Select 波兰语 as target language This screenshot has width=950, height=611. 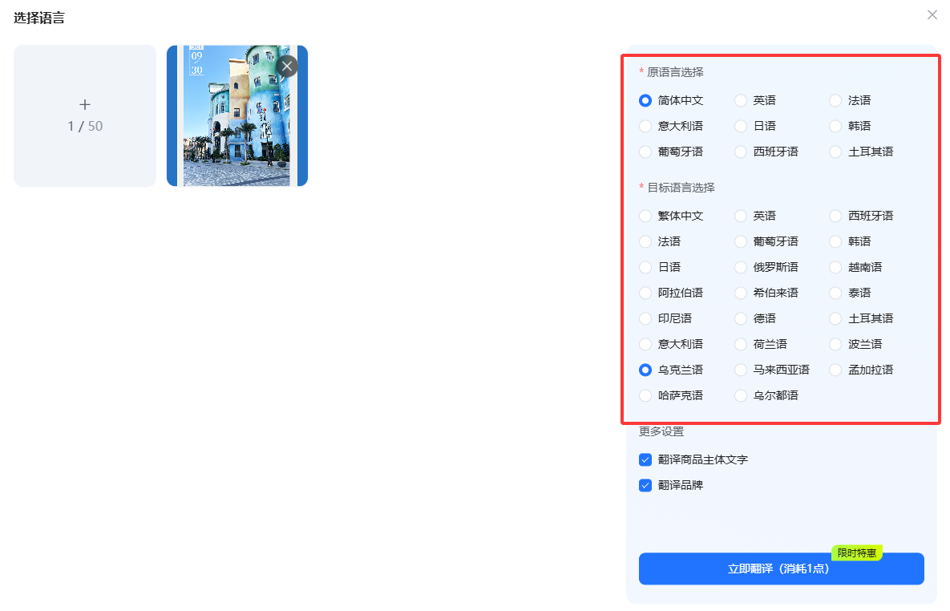[835, 344]
